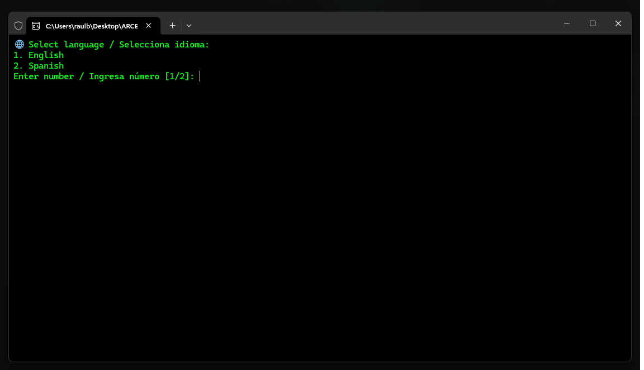This screenshot has height=370, width=644.
Task: Click the '2. Spanish' option line
Action: click(x=39, y=66)
